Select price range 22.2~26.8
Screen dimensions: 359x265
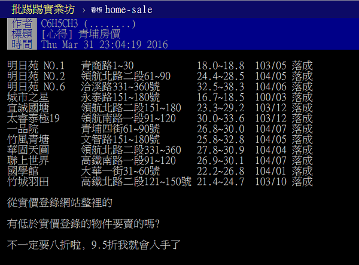pyautogui.click(x=221, y=171)
